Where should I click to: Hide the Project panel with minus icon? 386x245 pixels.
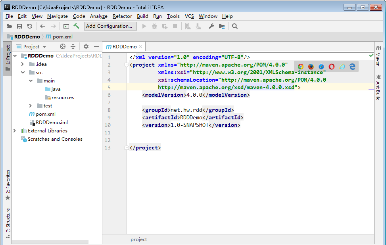click(x=96, y=46)
